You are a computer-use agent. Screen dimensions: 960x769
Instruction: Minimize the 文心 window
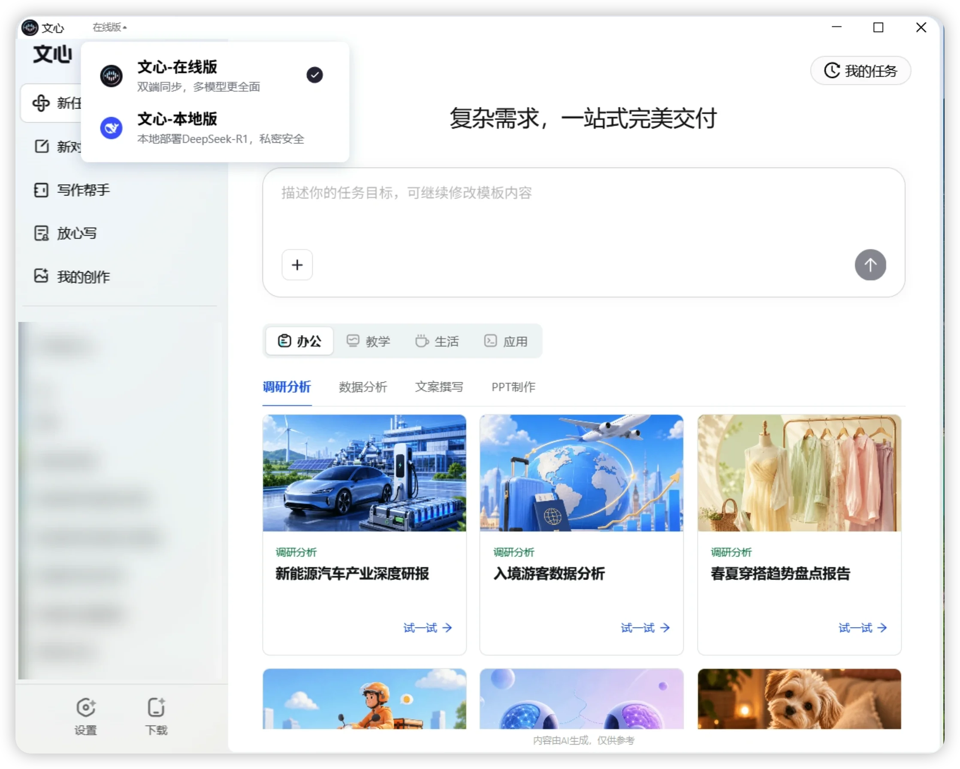coord(836,27)
